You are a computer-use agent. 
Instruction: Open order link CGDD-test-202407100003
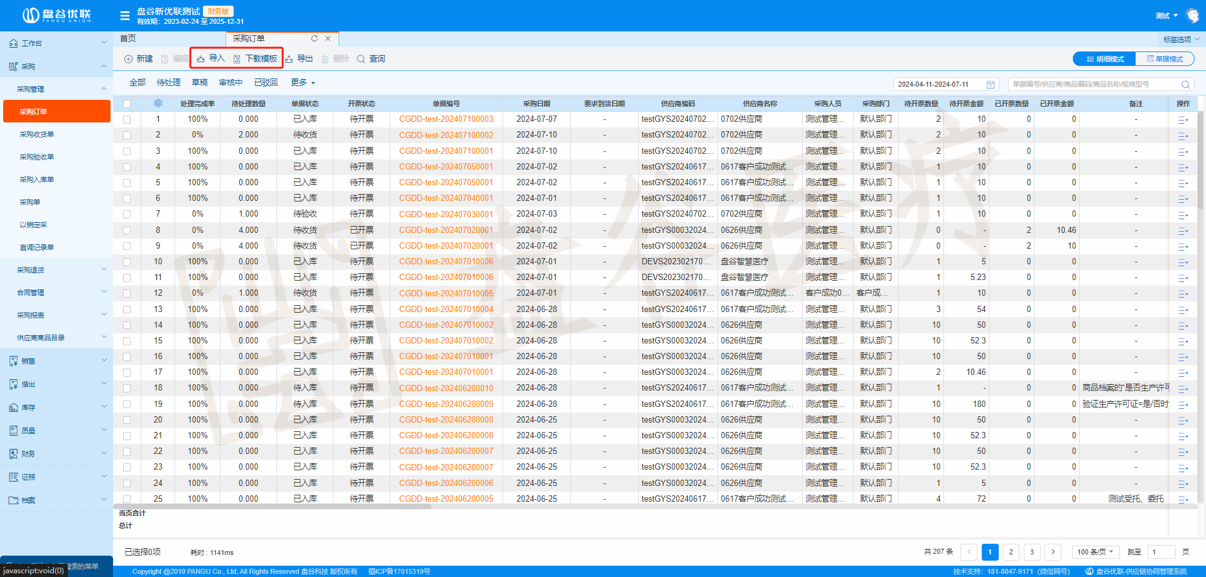pyautogui.click(x=446, y=119)
